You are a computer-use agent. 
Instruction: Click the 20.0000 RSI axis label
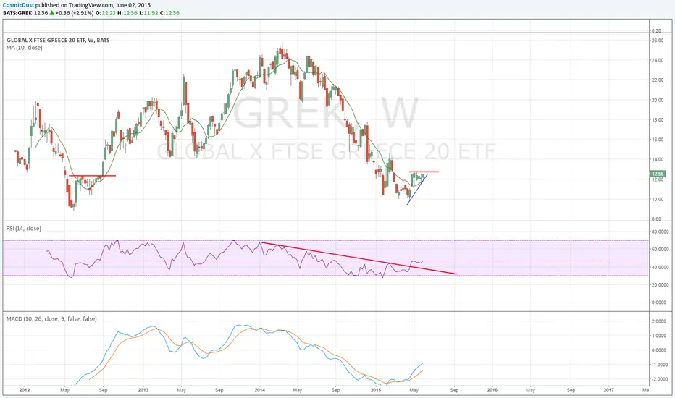[660, 285]
